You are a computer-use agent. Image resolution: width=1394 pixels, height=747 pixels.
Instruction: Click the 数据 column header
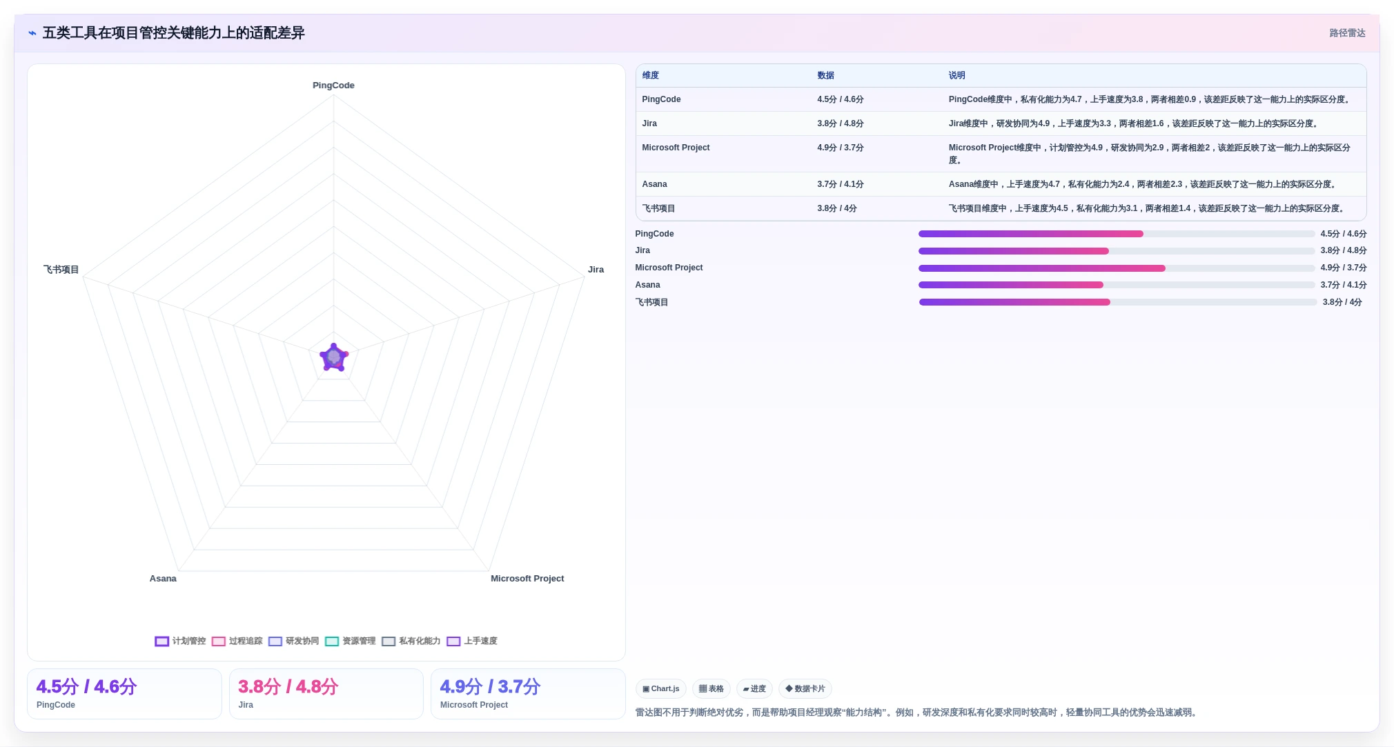click(x=825, y=75)
